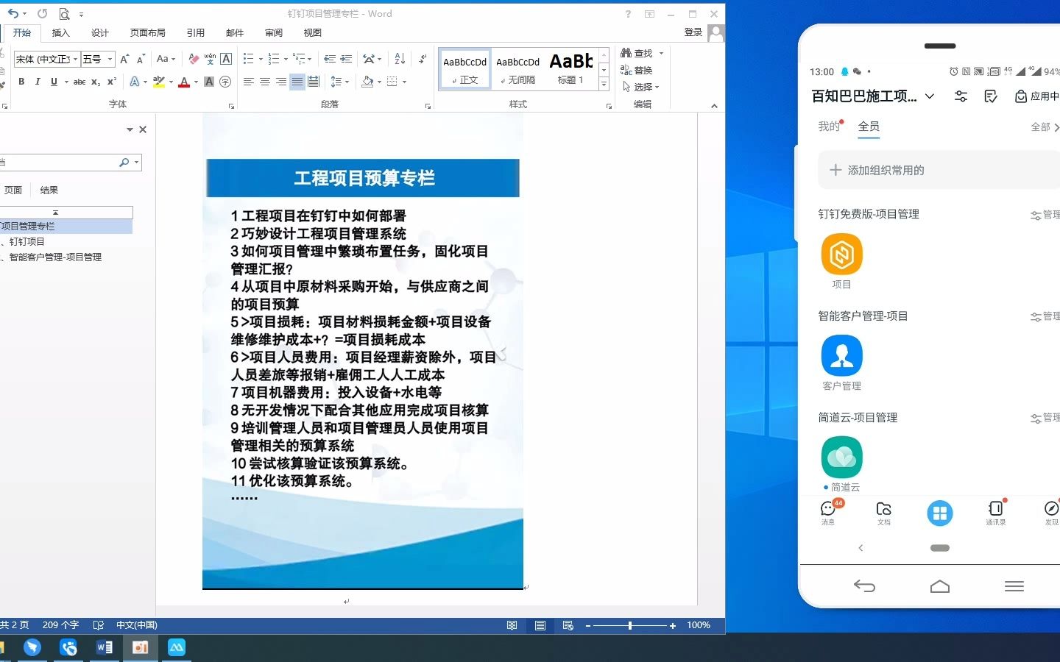This screenshot has width=1060, height=662.
Task: Switch to the 插入 ribbon tab
Action: pyautogui.click(x=60, y=32)
